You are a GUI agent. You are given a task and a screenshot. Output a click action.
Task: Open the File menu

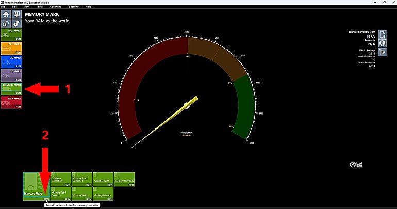(3, 7)
